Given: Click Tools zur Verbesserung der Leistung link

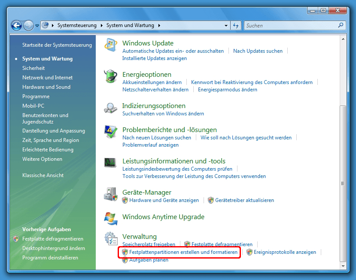Looking at the screenshot, I should coord(194,176).
